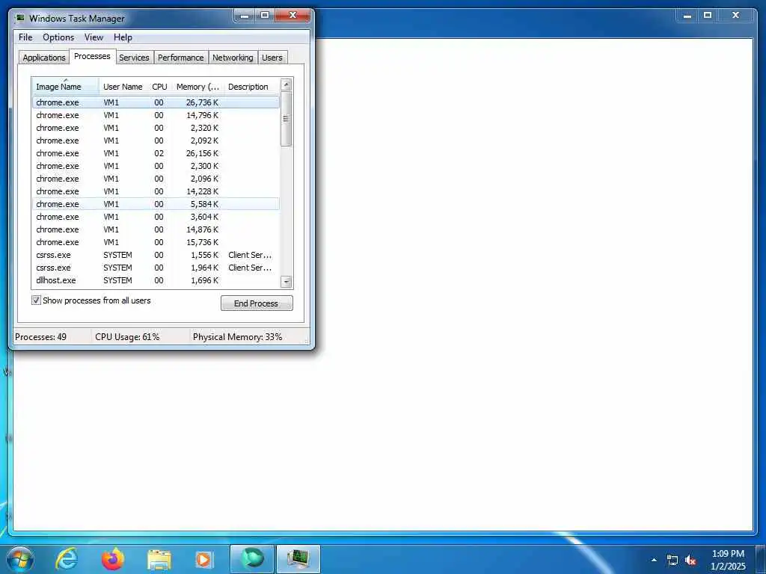The width and height of the screenshot is (766, 574).
Task: Open Firefox from the taskbar
Action: (x=112, y=559)
